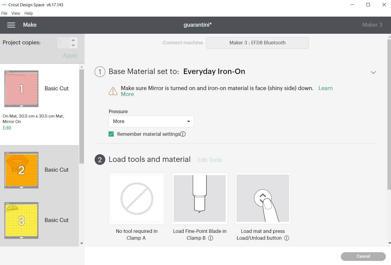Click the guarantini* project title
This screenshot has width=391, height=265.
point(197,25)
